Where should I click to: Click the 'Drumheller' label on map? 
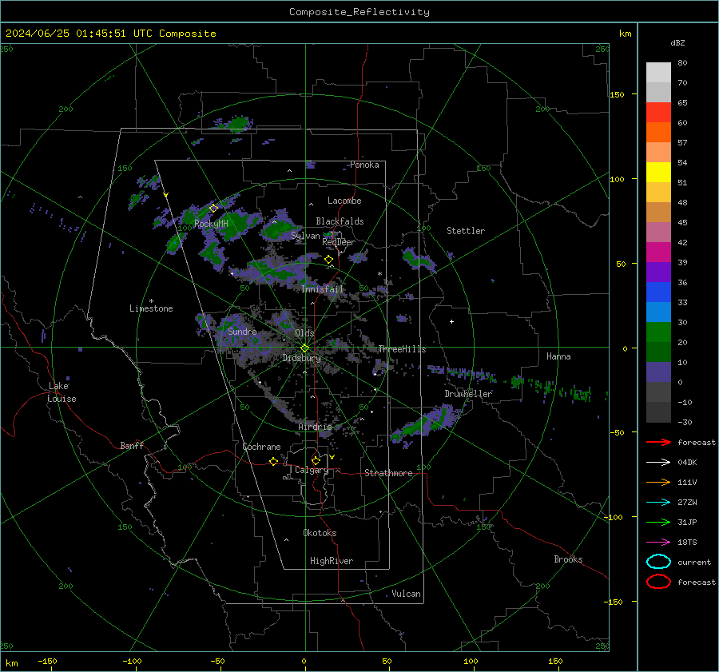468,394
